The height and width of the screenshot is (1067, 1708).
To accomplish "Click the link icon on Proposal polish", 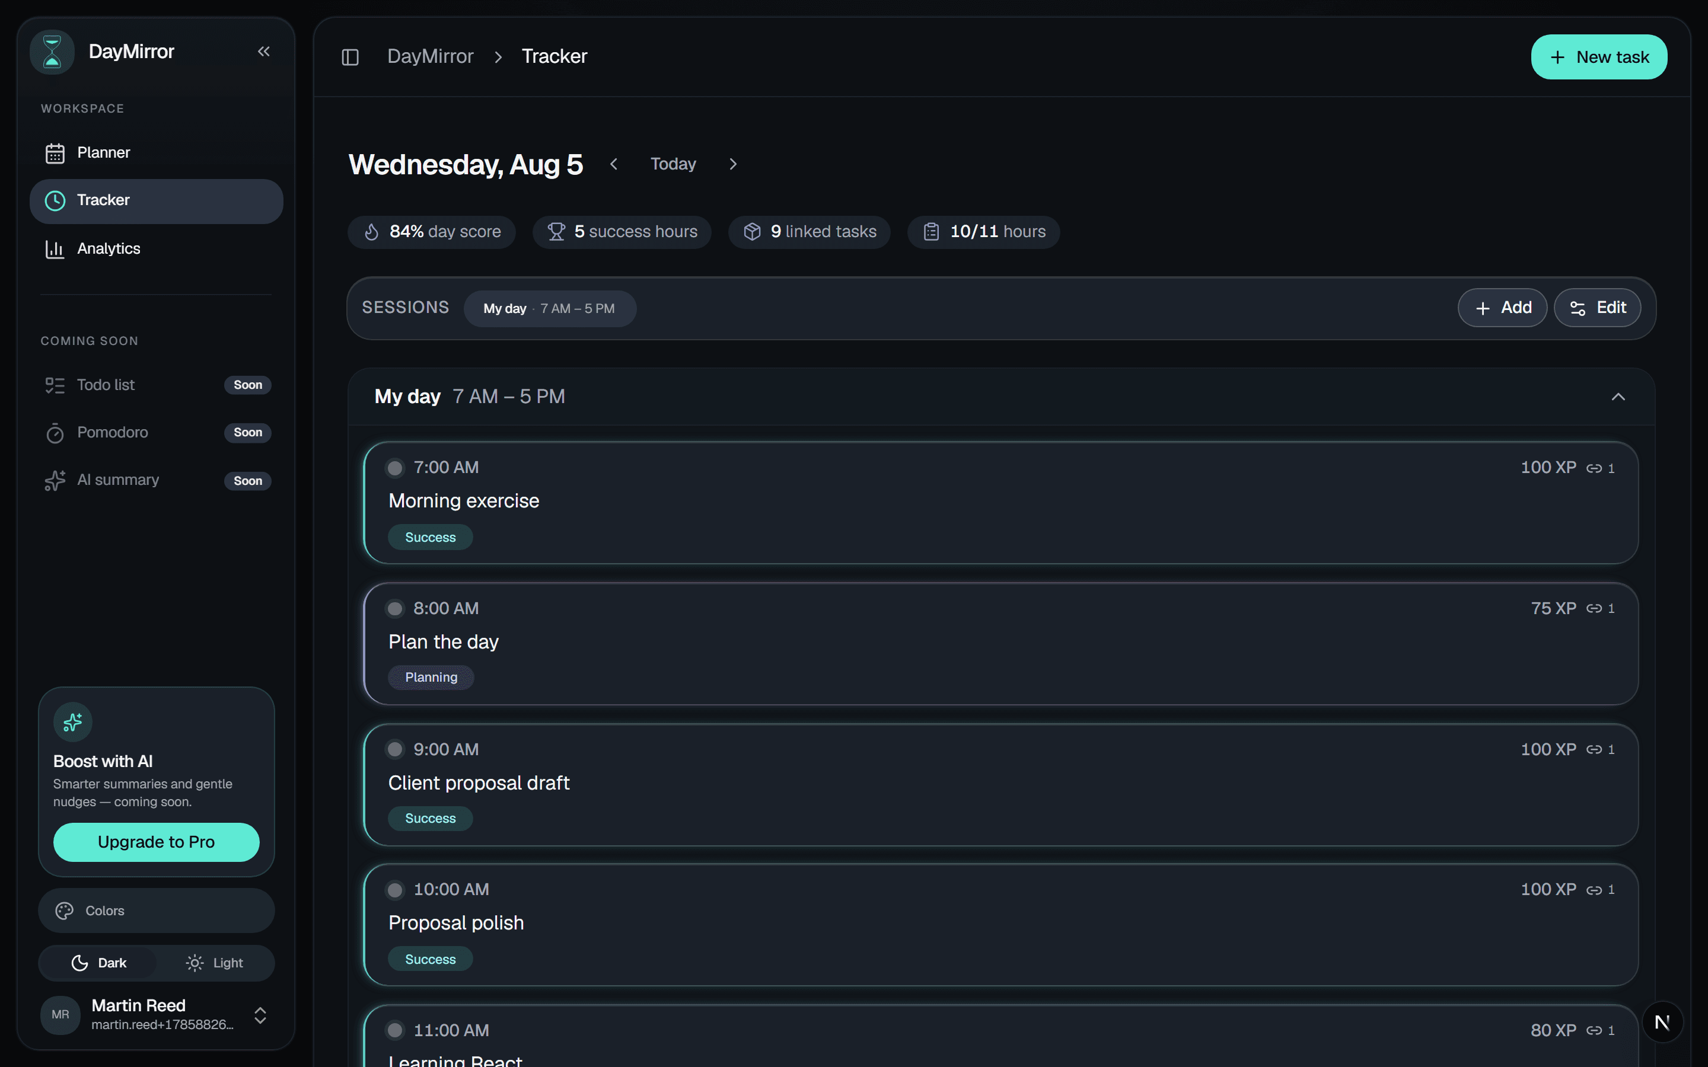I will pos(1594,890).
